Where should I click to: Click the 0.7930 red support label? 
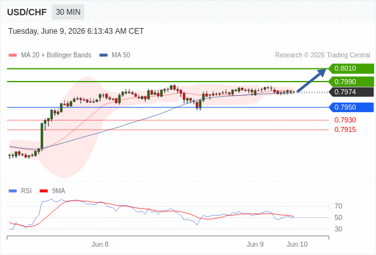(345, 120)
